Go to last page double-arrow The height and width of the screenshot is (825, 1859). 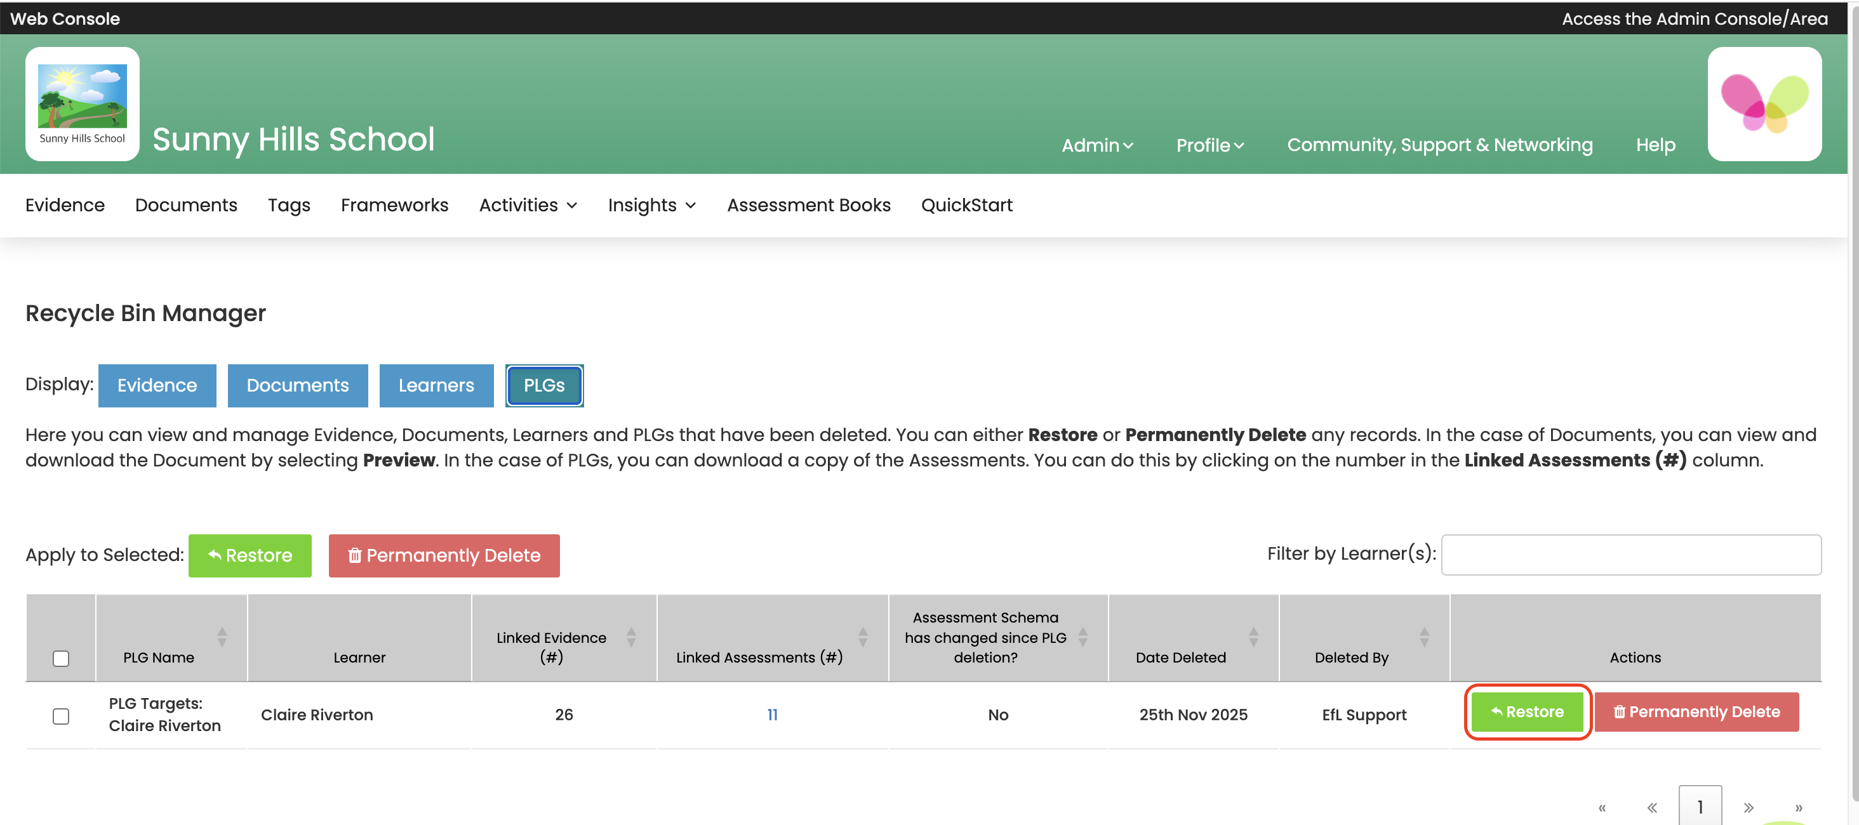(1797, 807)
